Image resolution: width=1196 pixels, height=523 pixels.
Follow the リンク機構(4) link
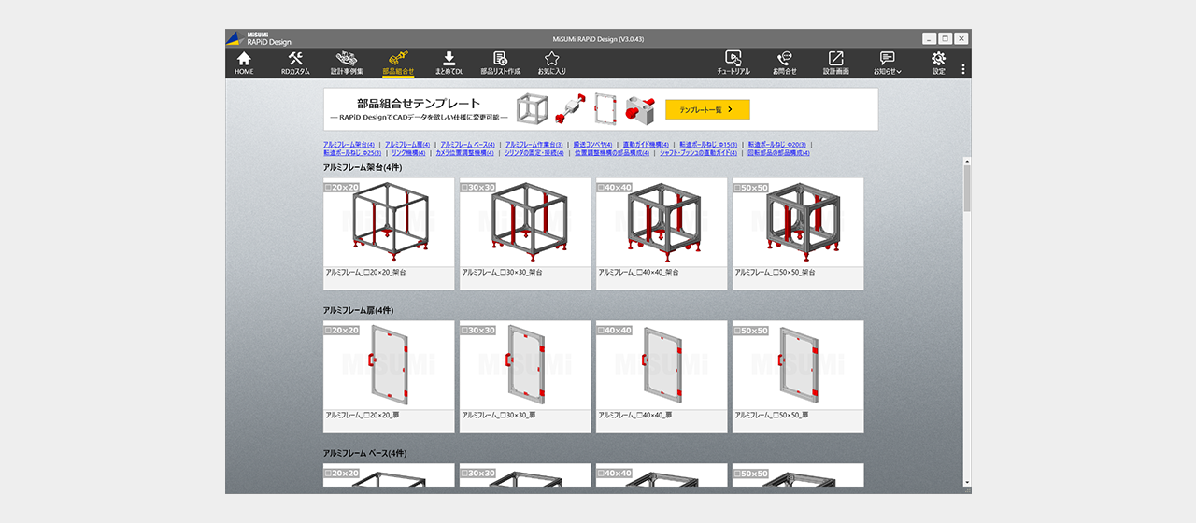[408, 153]
